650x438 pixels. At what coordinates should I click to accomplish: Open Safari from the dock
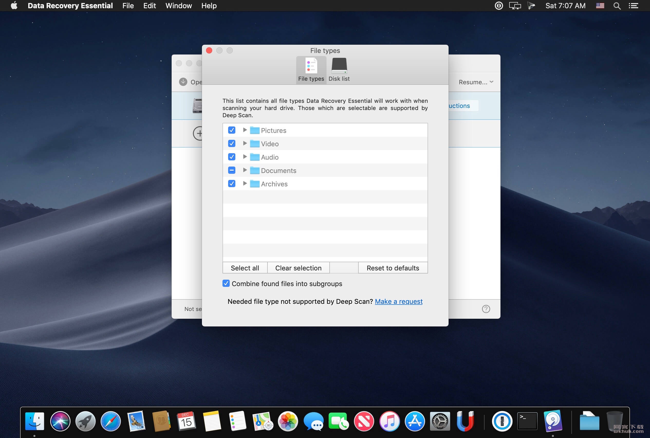tap(110, 421)
